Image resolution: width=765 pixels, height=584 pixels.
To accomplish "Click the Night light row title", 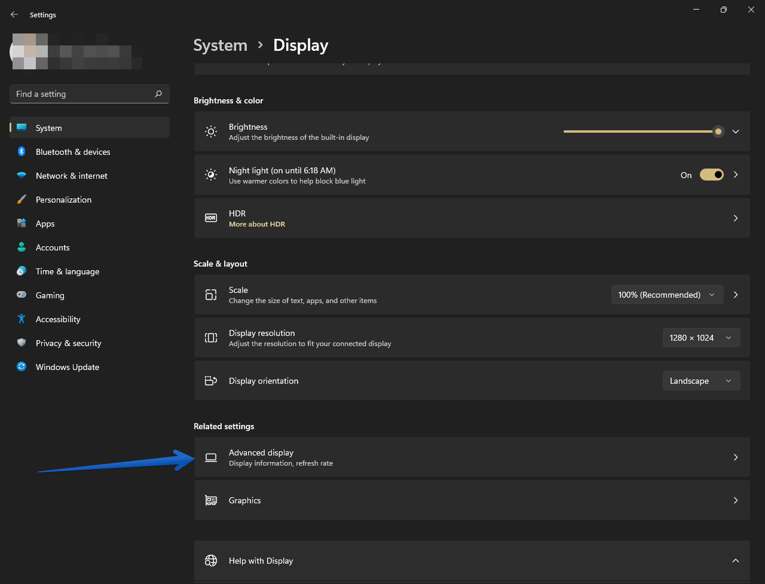I will click(x=282, y=170).
